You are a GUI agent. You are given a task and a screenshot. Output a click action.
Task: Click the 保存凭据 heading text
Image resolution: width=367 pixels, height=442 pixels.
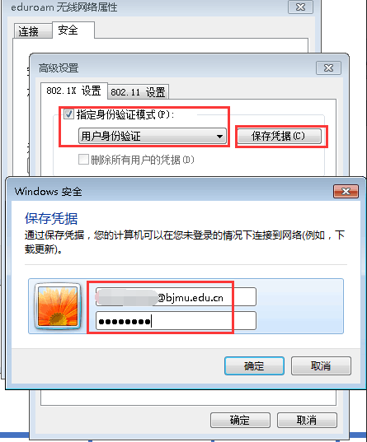click(x=51, y=218)
